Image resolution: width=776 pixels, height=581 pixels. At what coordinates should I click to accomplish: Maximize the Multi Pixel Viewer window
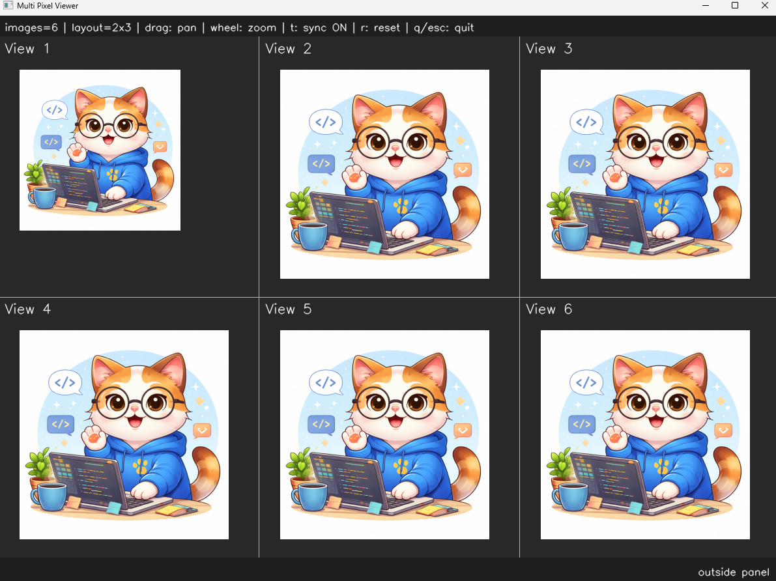click(735, 5)
